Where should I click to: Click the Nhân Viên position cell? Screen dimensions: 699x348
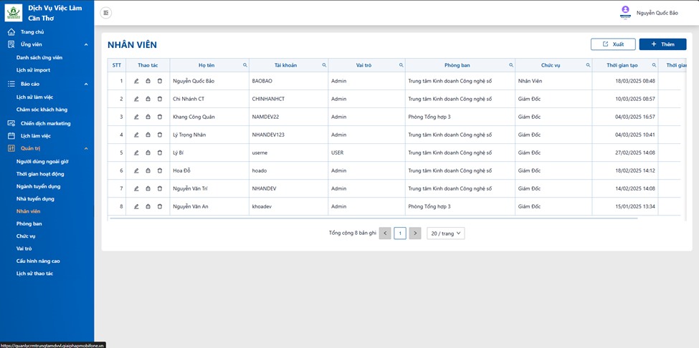point(553,81)
